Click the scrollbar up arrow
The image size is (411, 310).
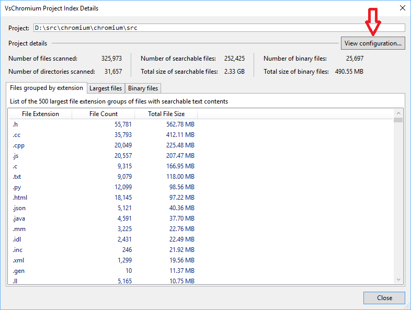coord(398,113)
